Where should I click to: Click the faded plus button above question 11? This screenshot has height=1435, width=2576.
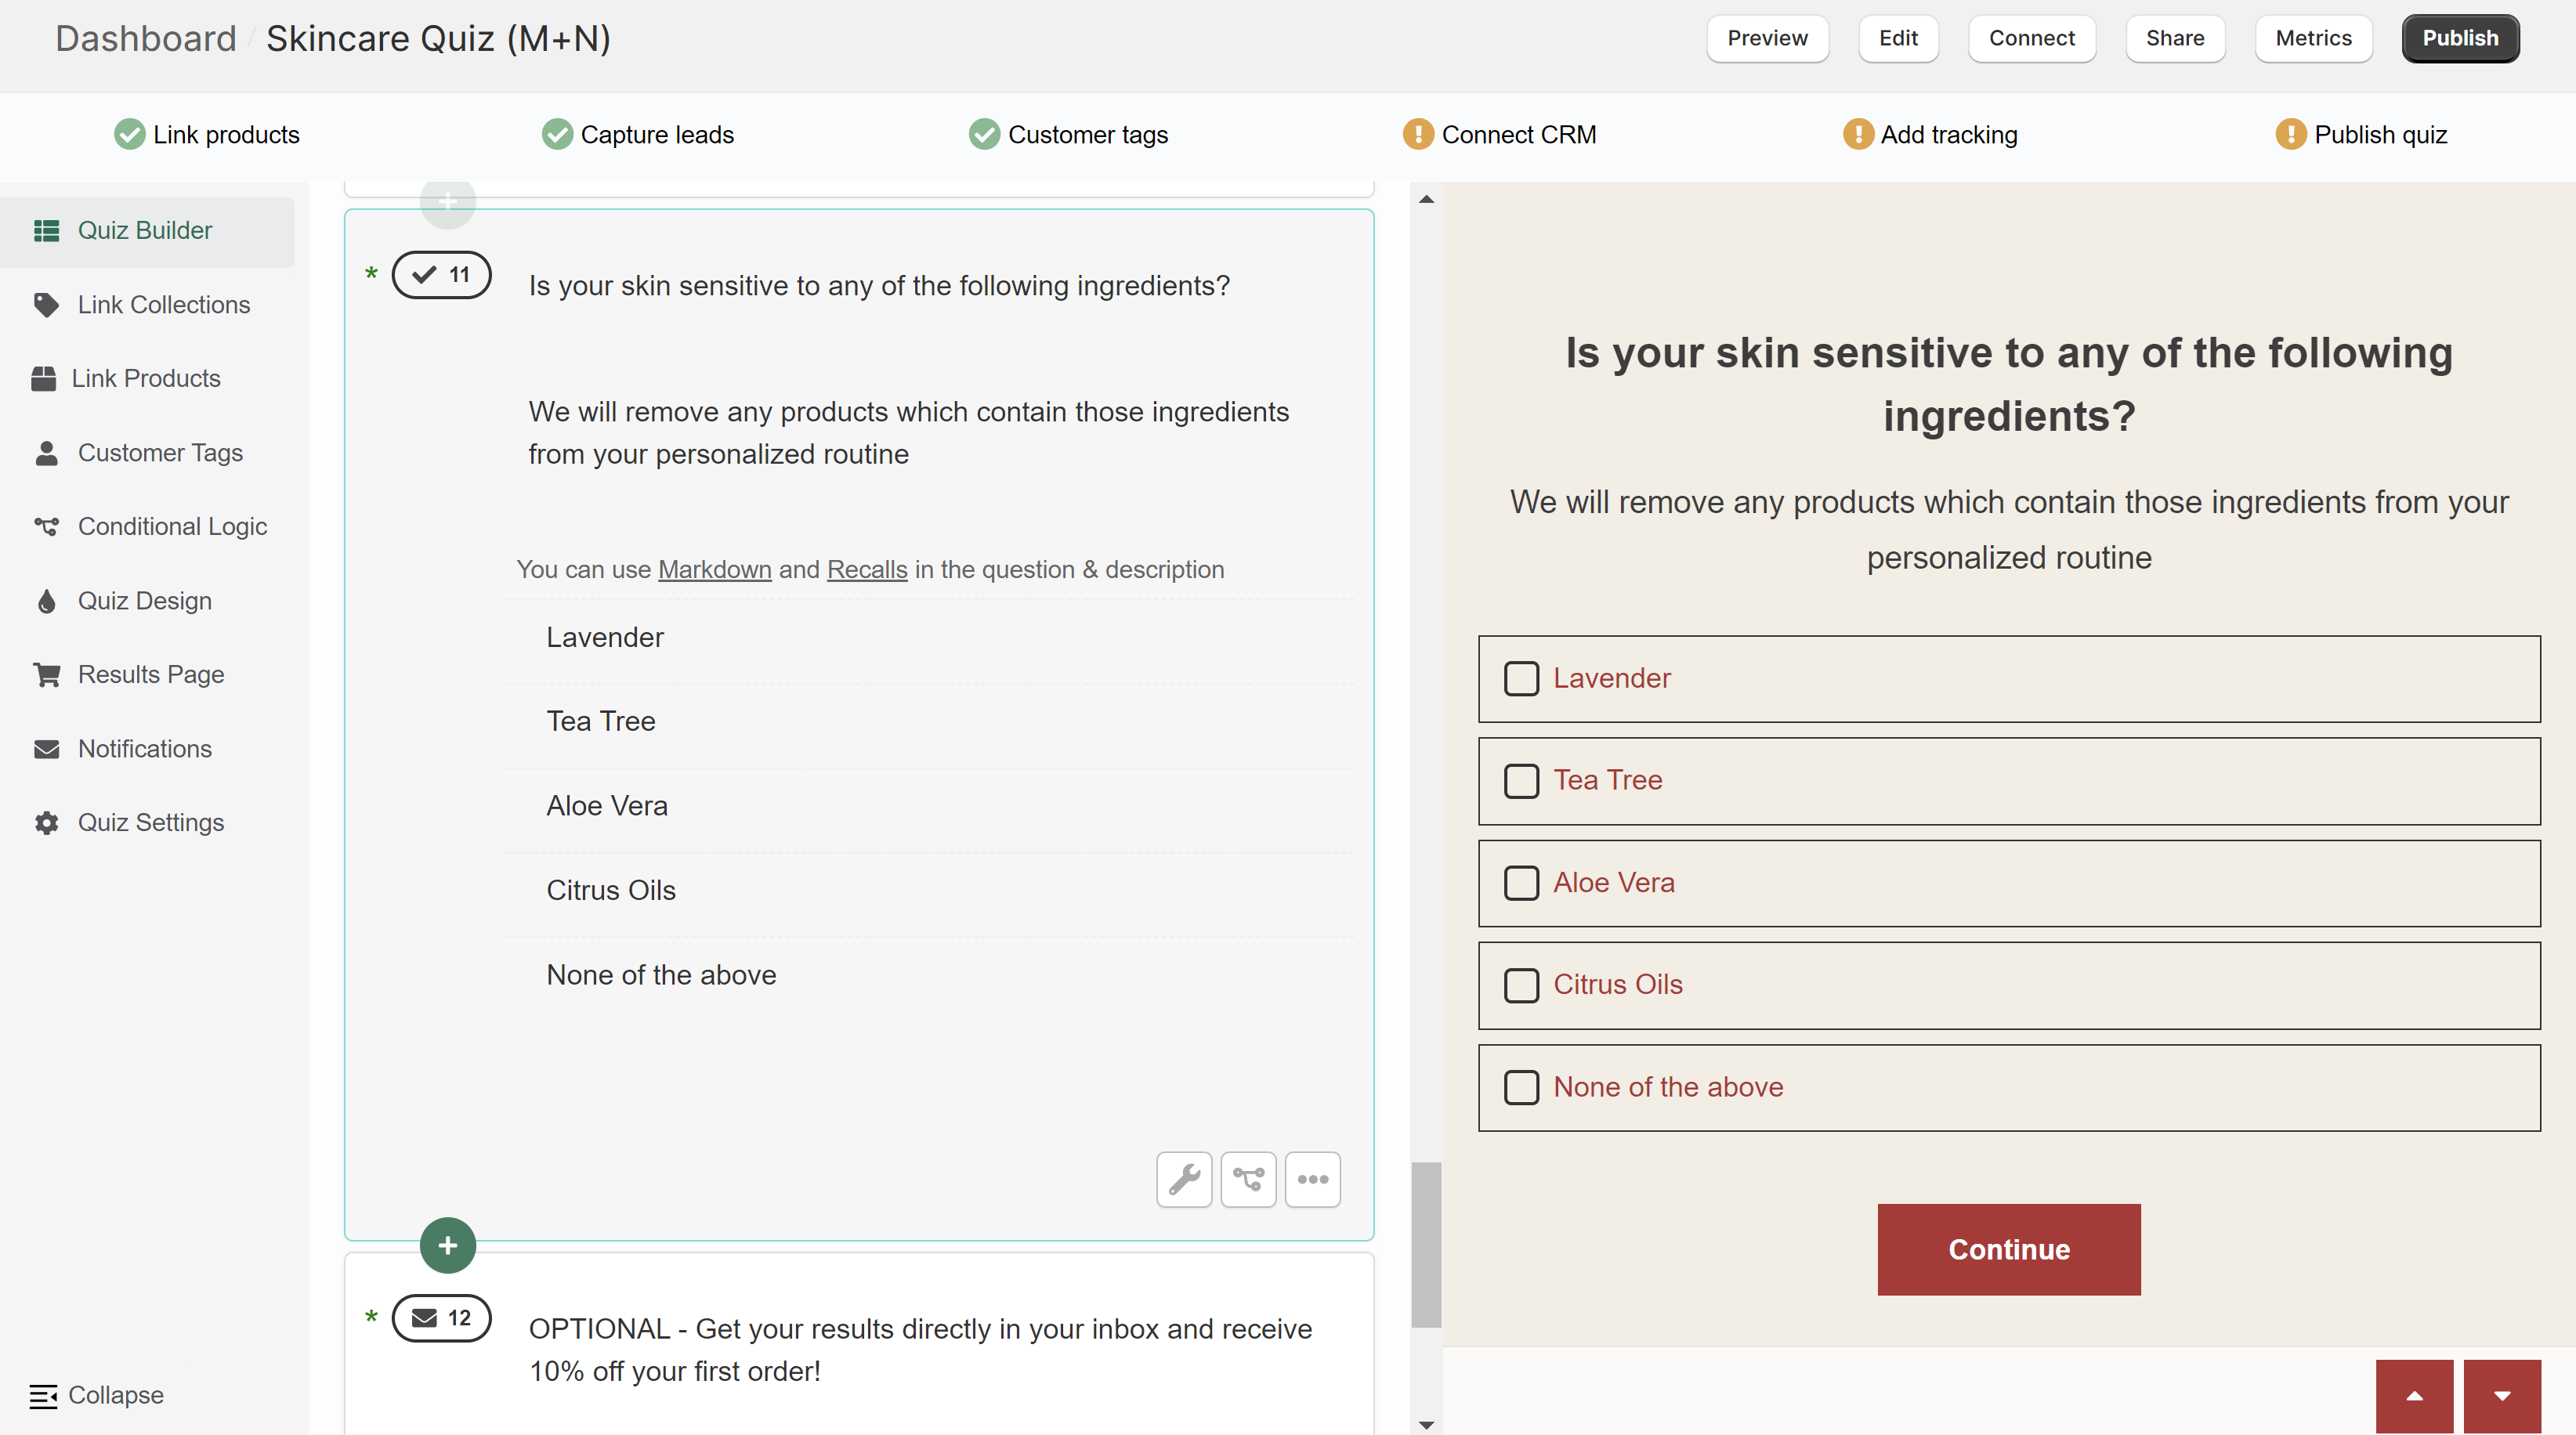tap(448, 201)
